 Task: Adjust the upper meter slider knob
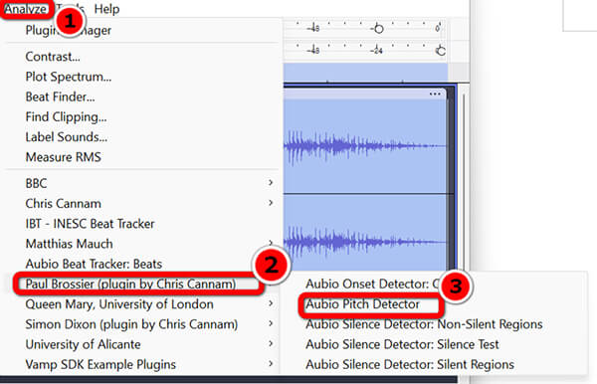[378, 29]
